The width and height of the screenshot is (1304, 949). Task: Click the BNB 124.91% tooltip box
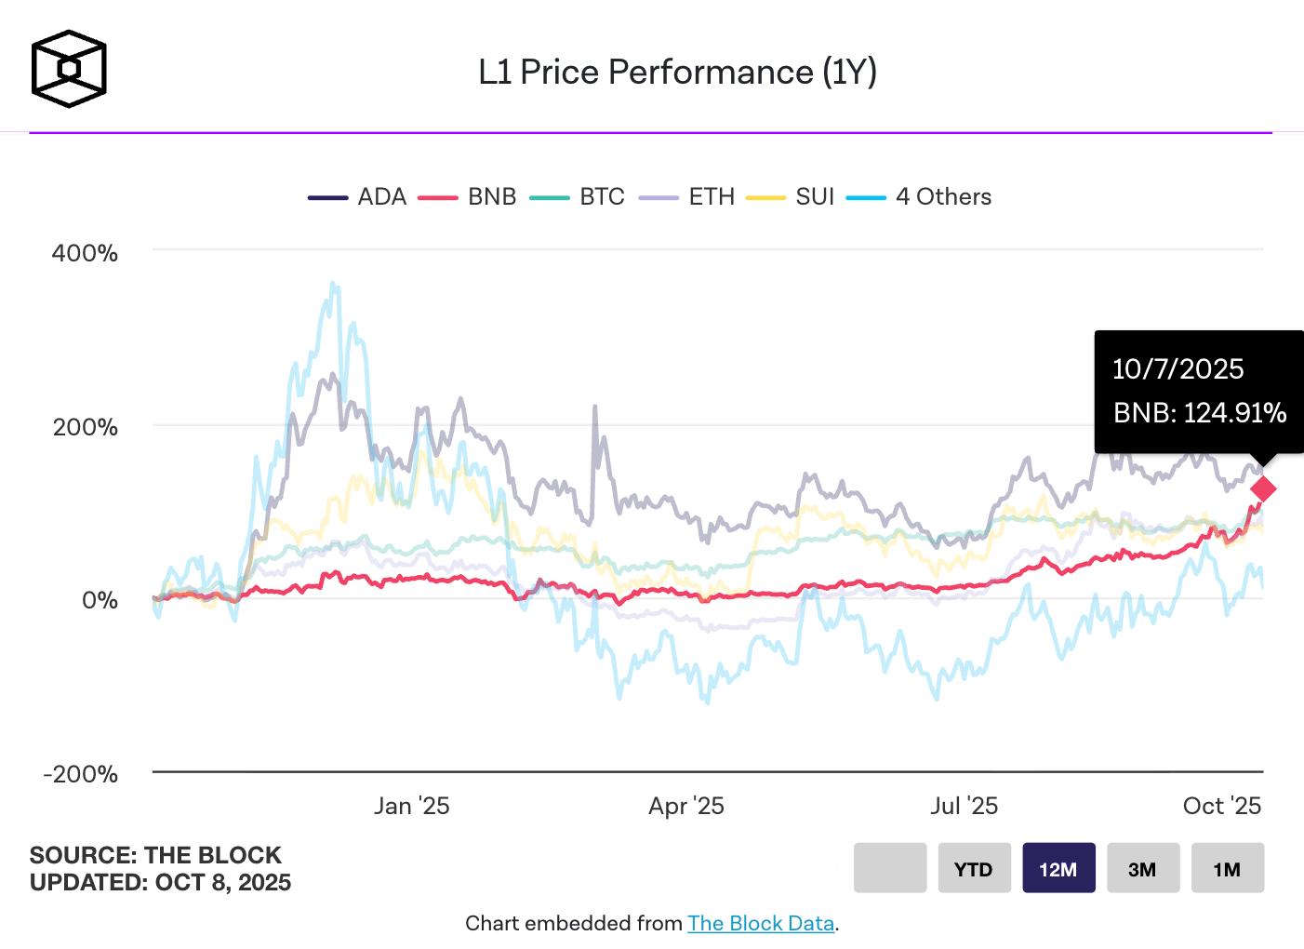(x=1199, y=392)
